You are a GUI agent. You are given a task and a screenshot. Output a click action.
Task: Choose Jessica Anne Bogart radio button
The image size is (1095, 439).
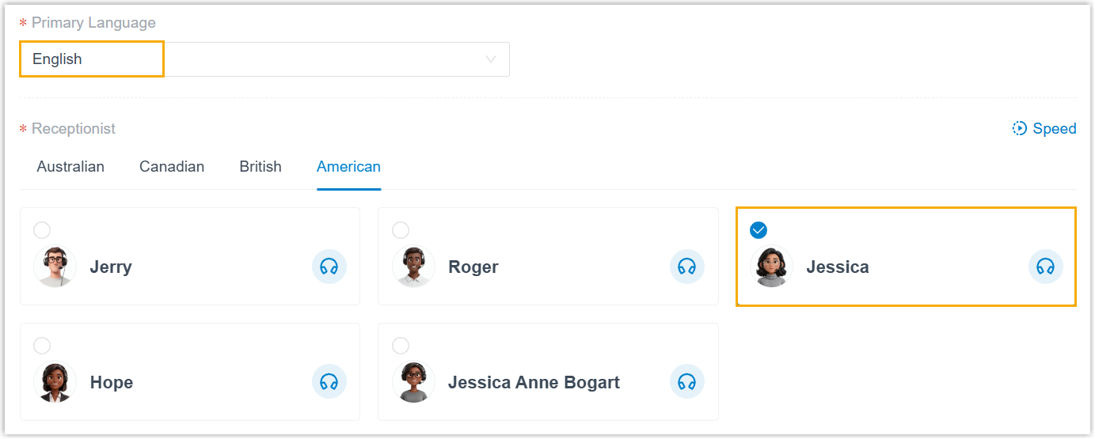click(401, 346)
